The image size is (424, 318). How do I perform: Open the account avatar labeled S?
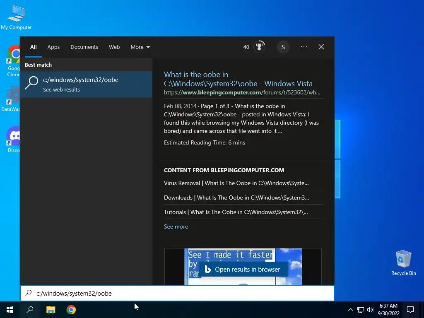pyautogui.click(x=283, y=47)
